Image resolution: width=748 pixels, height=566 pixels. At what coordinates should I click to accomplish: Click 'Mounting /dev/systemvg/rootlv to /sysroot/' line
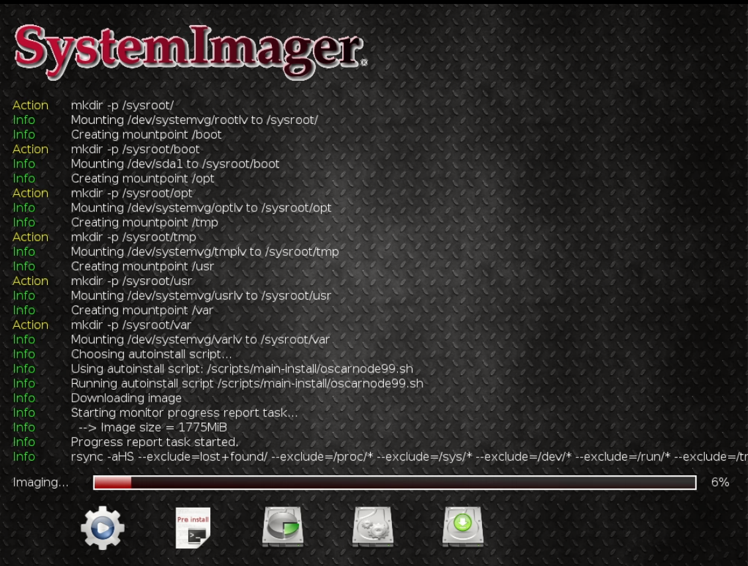tap(194, 120)
